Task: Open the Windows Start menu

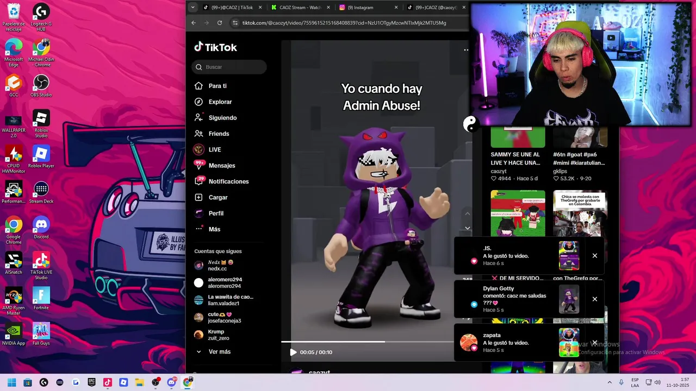Action: (11, 382)
